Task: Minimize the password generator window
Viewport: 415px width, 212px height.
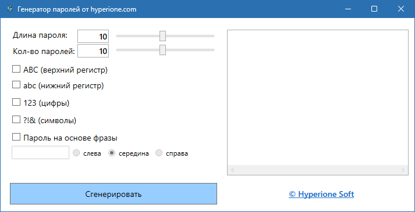Action: tap(348, 9)
